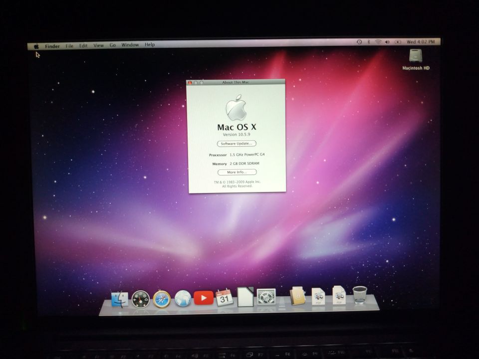
Task: Click the Macintosh HD label text
Action: coord(416,68)
